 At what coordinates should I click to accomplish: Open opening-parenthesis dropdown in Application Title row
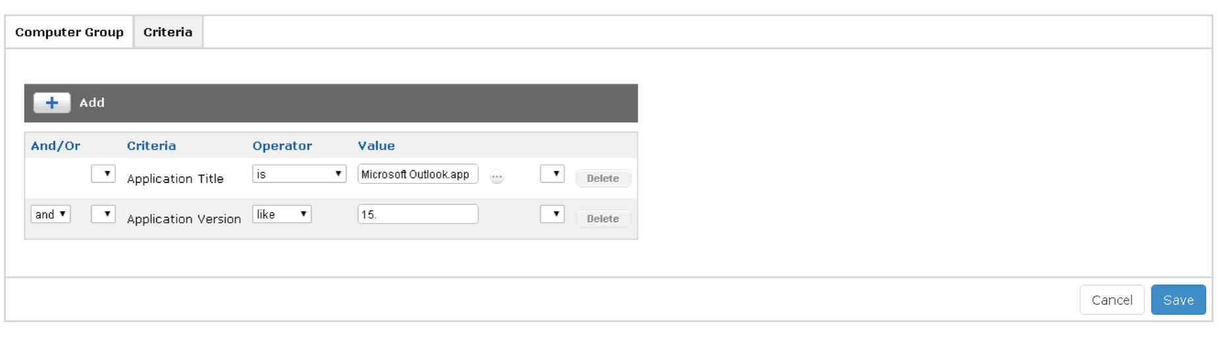(x=103, y=174)
